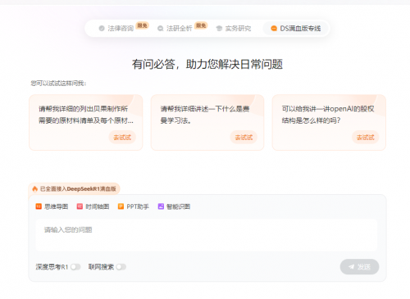Click the 限免 badge on 法律咨询
Screen dimensions: 410x299
click(142, 25)
